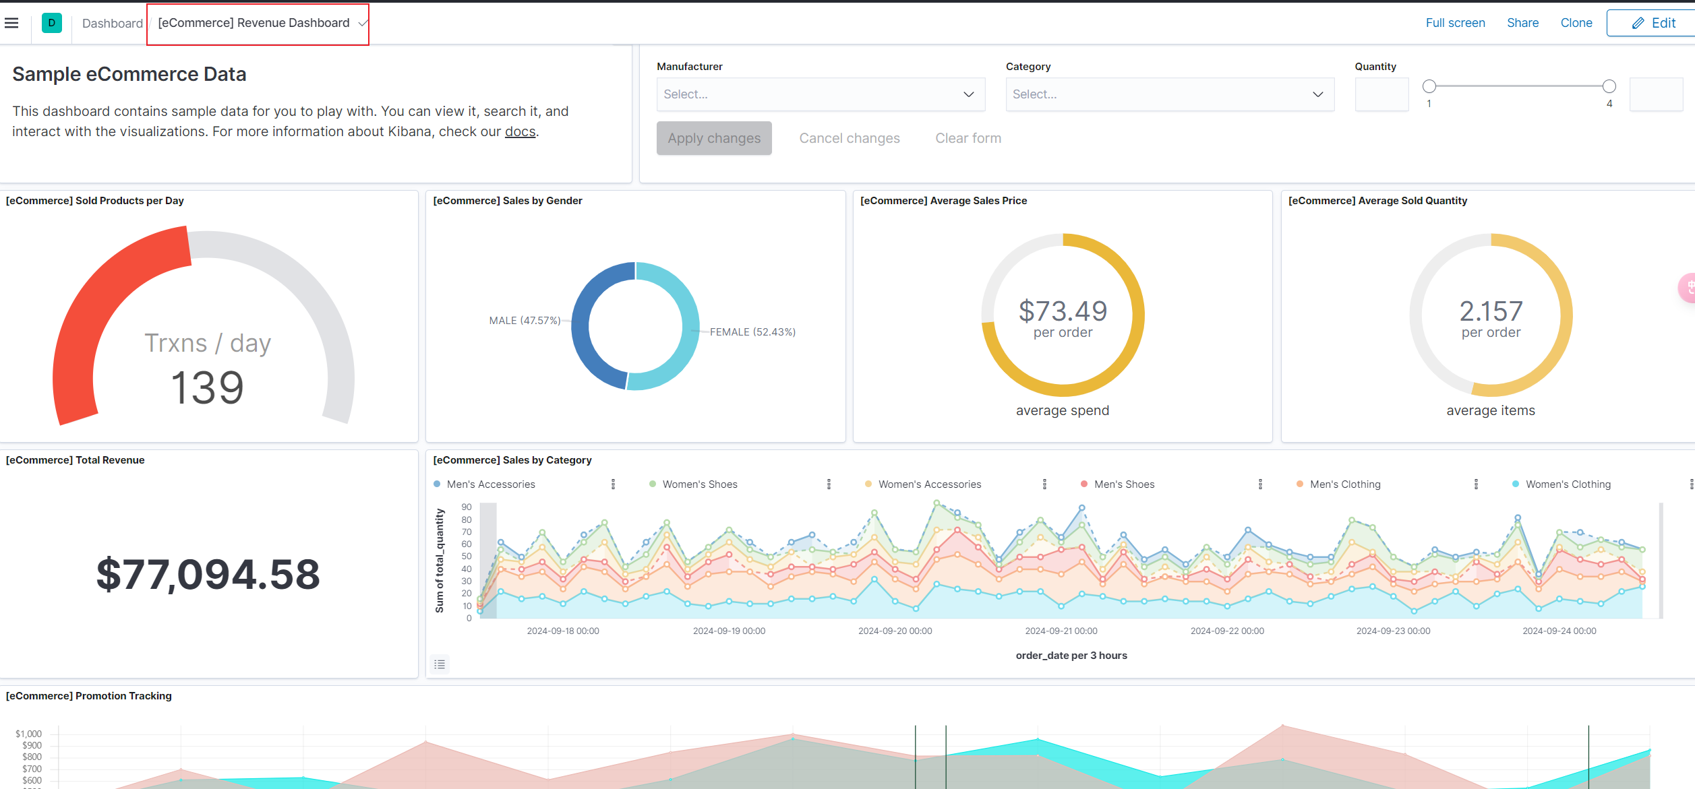The height and width of the screenshot is (789, 1695).
Task: Click the Edit button
Action: pyautogui.click(x=1653, y=23)
